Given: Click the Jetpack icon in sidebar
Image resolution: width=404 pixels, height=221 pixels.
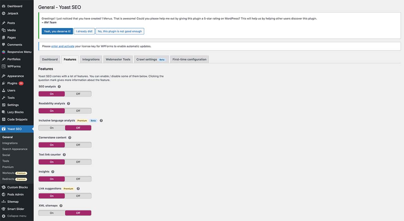Looking at the screenshot, I should tap(3, 13).
